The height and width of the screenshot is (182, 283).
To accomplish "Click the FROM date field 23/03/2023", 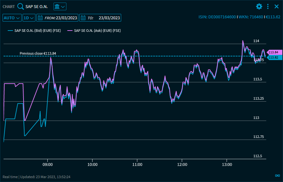I will pyautogui.click(x=66, y=18).
